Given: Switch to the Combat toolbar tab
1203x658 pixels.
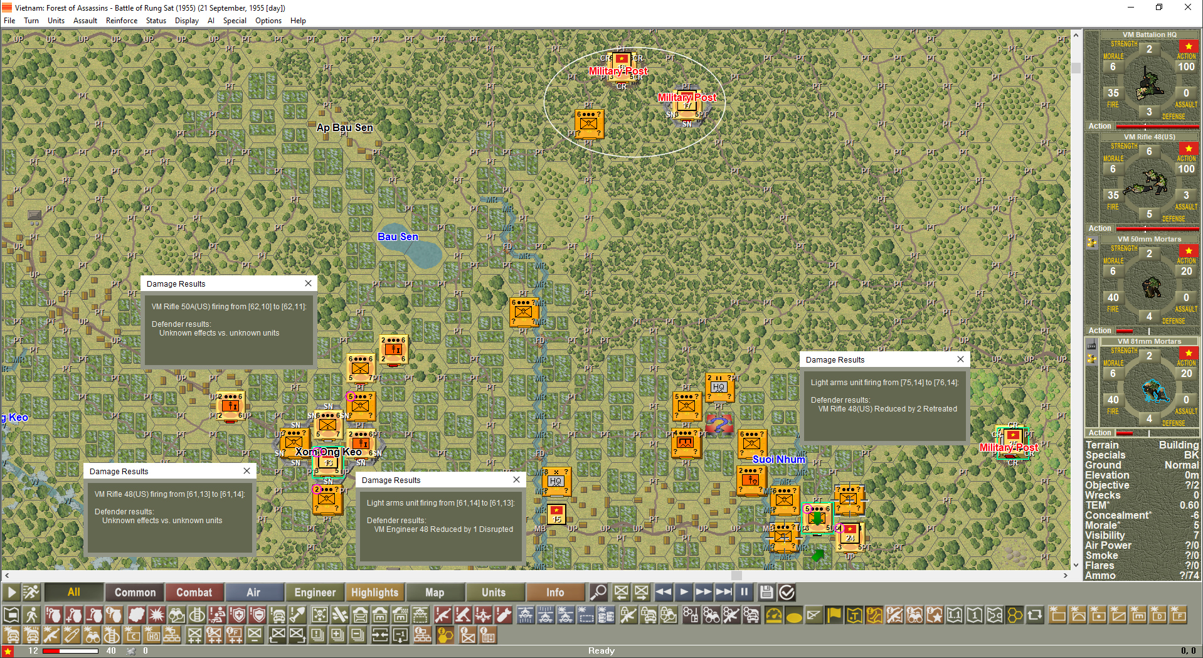Looking at the screenshot, I should click(x=194, y=592).
